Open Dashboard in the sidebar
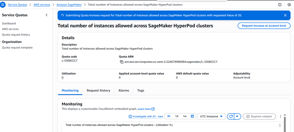This screenshot has width=294, height=132. pos(9,24)
